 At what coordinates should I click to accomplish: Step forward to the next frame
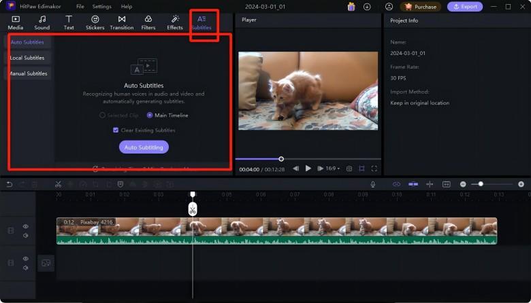click(320, 168)
